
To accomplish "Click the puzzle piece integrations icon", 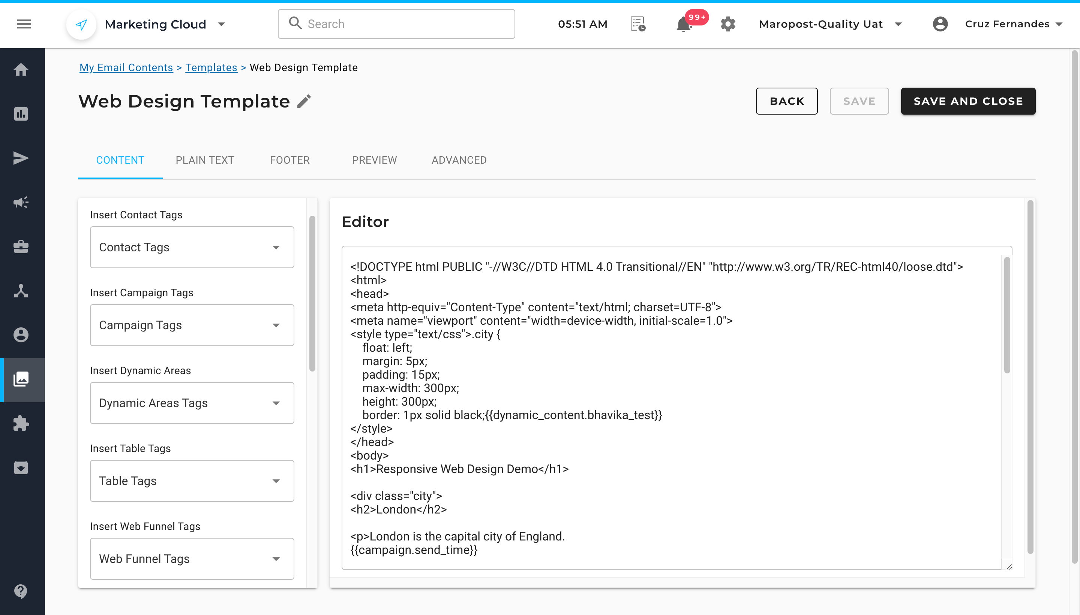I will point(21,423).
